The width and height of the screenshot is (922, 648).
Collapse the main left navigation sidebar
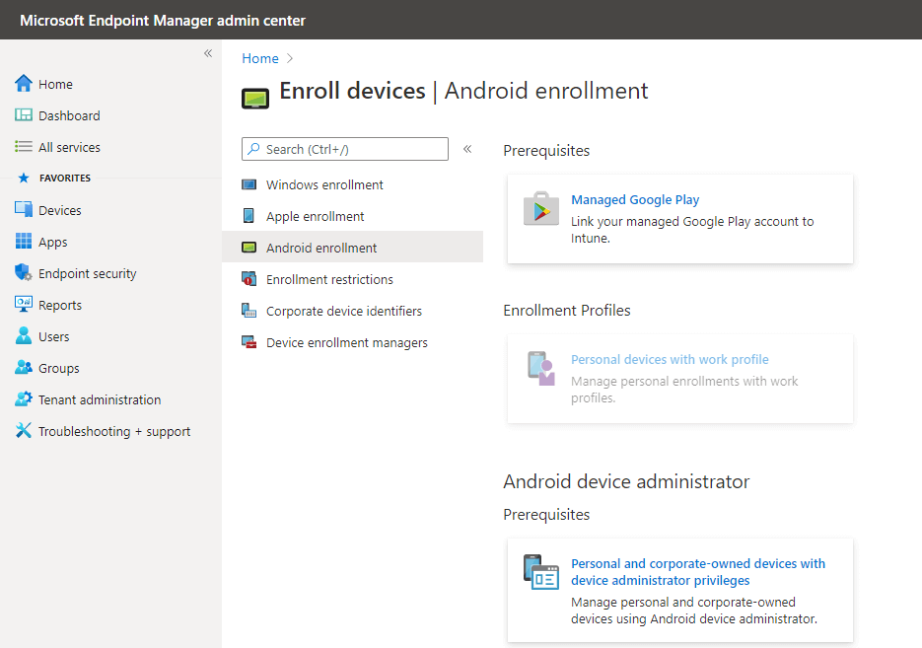point(208,53)
